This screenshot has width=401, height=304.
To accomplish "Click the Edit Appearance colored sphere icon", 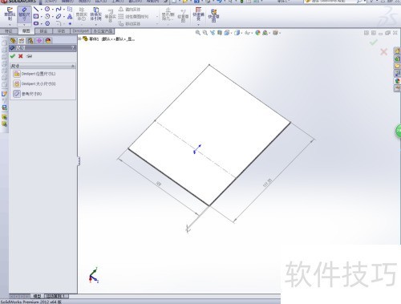I will click(257, 33).
